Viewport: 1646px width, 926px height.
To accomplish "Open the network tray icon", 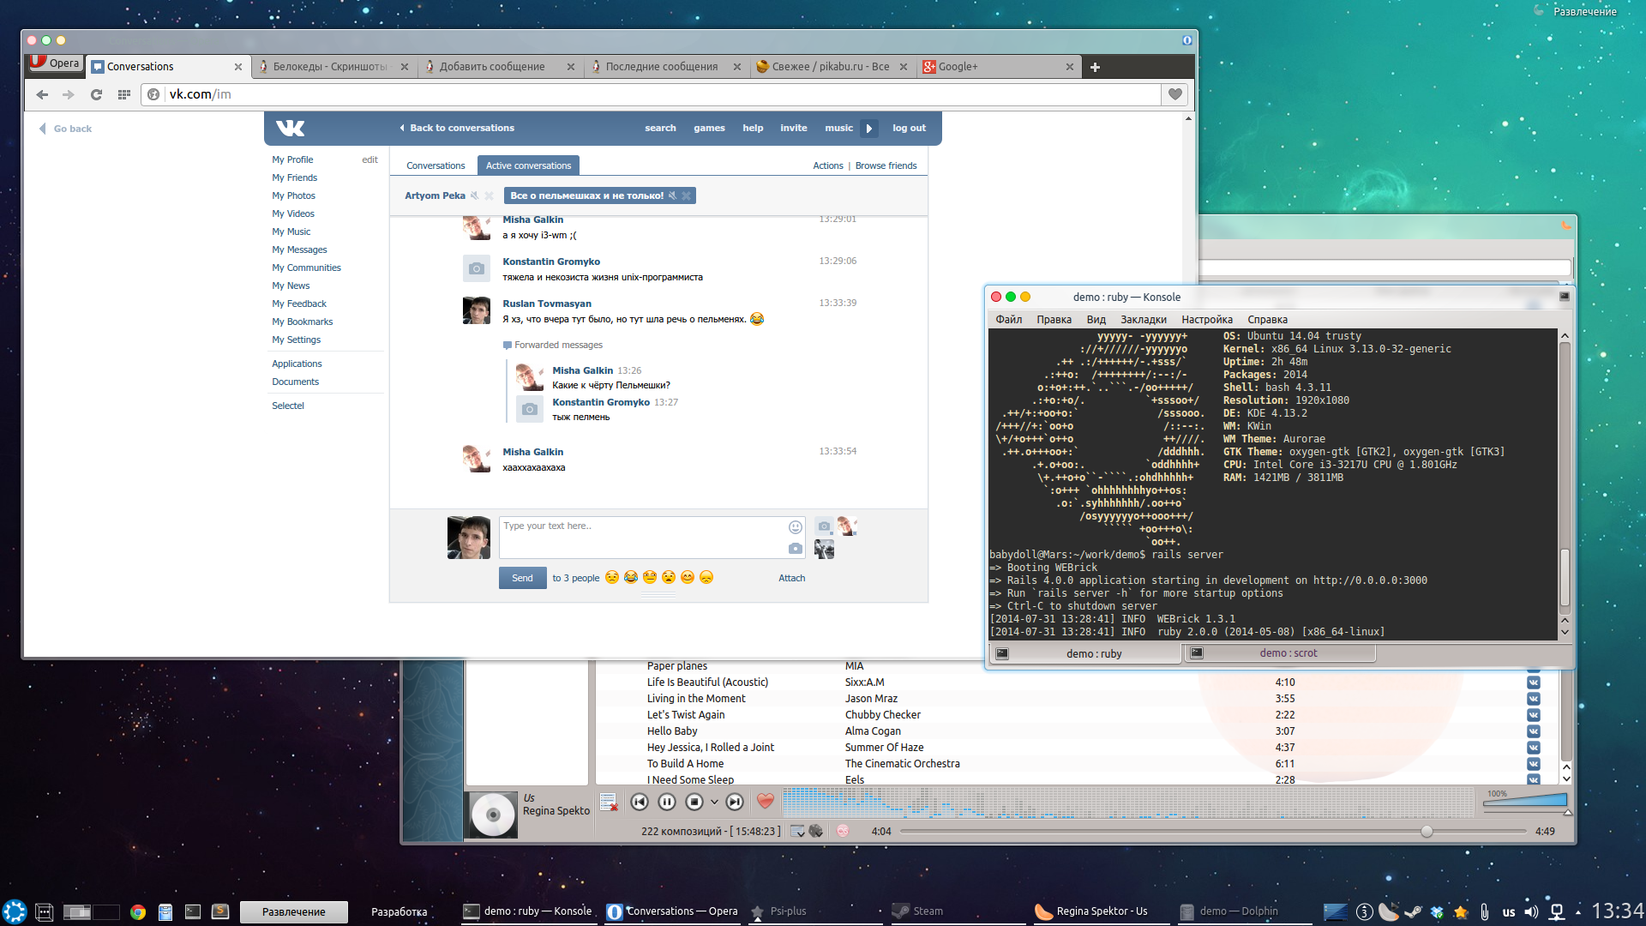I will coord(1557,911).
